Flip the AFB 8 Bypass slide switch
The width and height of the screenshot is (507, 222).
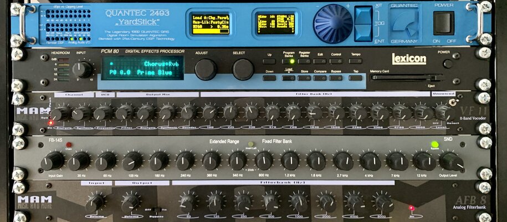(156, 210)
